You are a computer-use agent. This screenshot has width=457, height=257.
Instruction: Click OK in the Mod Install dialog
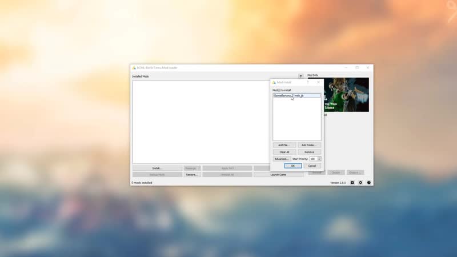tap(293, 166)
